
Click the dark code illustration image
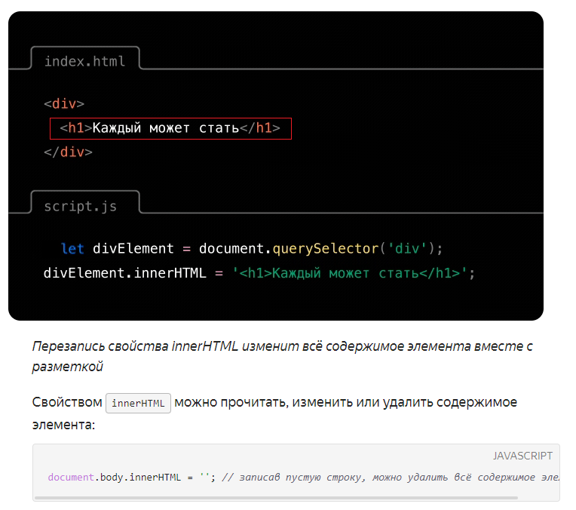pos(276,166)
